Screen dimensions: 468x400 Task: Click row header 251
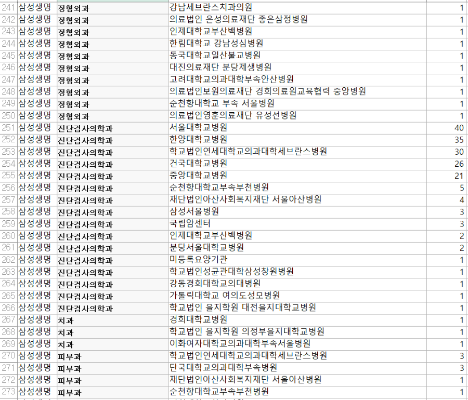point(9,128)
